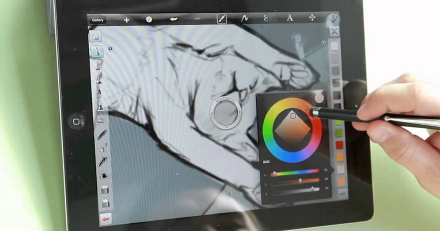The image size is (440, 231).
Task: Select the highlighted pencil brush in left palette
Action: tap(97, 51)
